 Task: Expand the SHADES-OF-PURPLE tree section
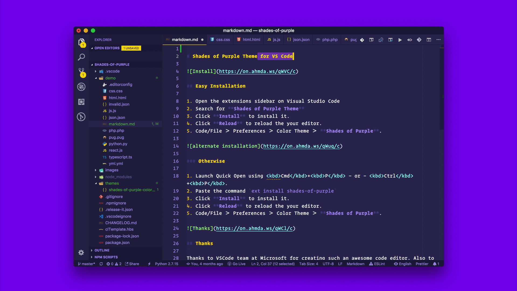coord(92,64)
